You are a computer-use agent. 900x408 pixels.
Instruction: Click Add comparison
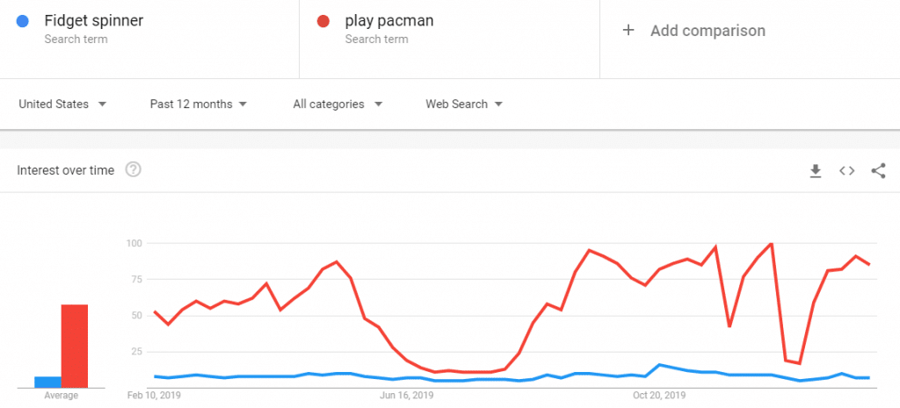[x=708, y=31]
